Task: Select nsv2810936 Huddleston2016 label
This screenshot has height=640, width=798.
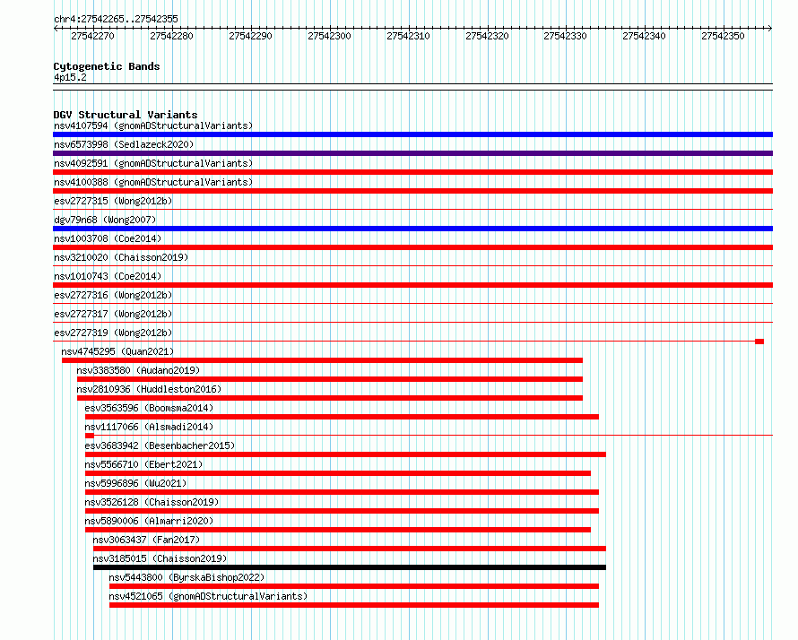Action: (x=149, y=389)
